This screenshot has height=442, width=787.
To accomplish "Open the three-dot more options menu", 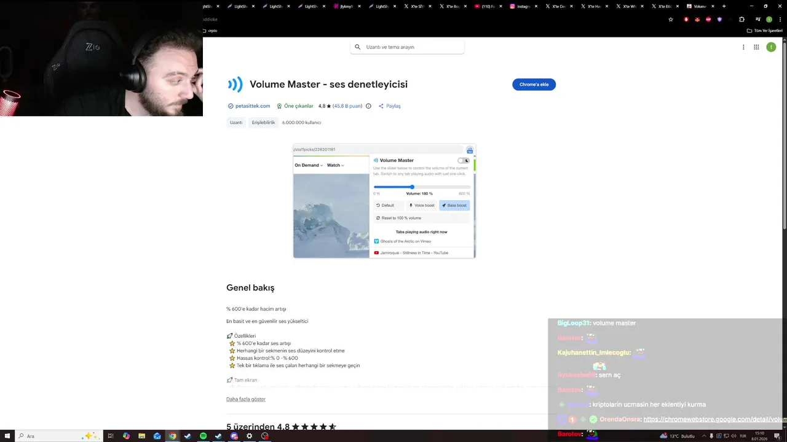I will point(743,47).
